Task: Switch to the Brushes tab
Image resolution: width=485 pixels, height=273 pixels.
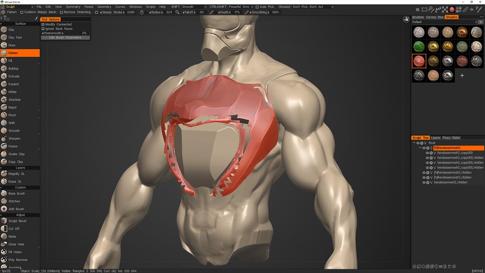Action: pos(418,17)
